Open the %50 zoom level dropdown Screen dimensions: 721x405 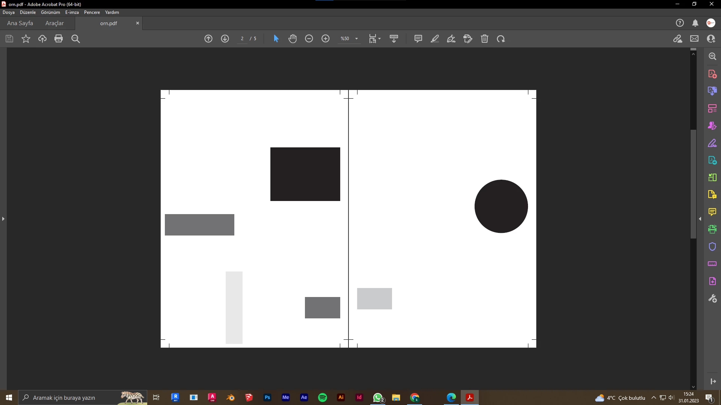pyautogui.click(x=356, y=39)
